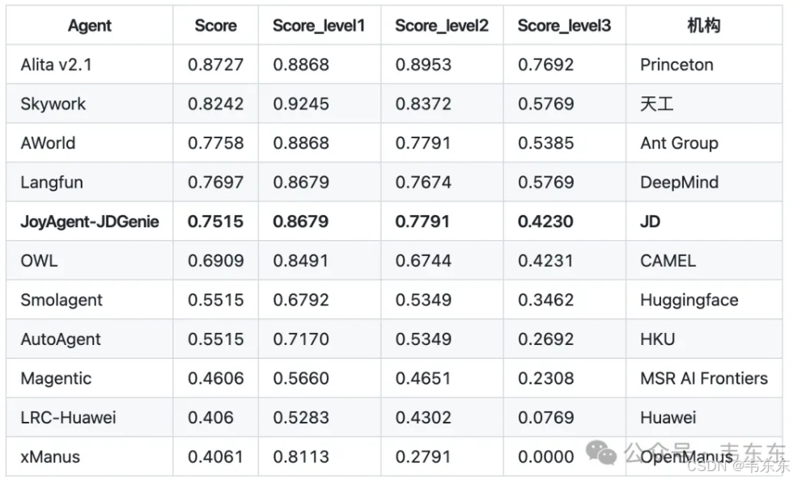The width and height of the screenshot is (793, 480).
Task: Click the "Huggingface" organization cell
Action: tap(689, 300)
